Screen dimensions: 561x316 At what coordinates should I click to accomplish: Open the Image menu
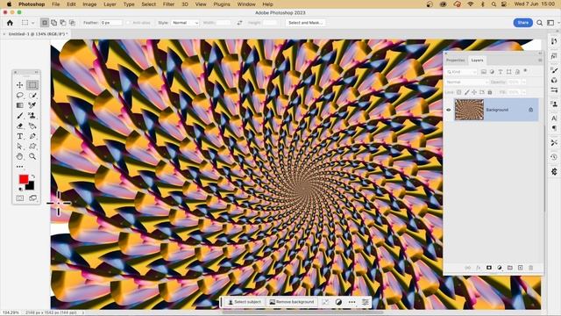tap(89, 4)
